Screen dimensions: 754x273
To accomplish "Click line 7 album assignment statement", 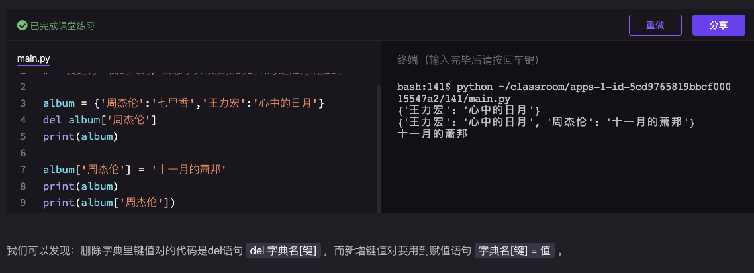I will tap(135, 170).
